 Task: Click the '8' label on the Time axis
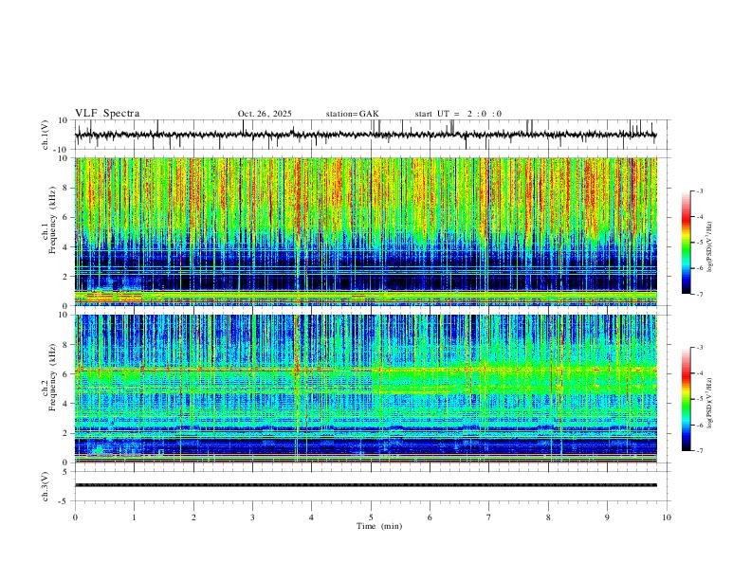(x=548, y=517)
